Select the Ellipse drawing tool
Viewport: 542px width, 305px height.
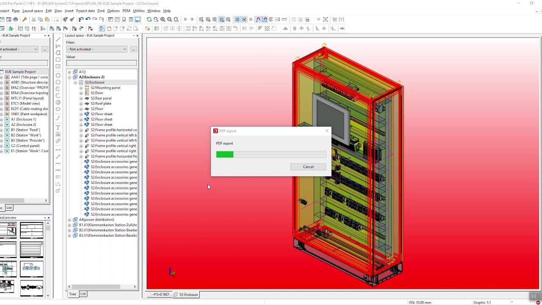tap(58, 109)
